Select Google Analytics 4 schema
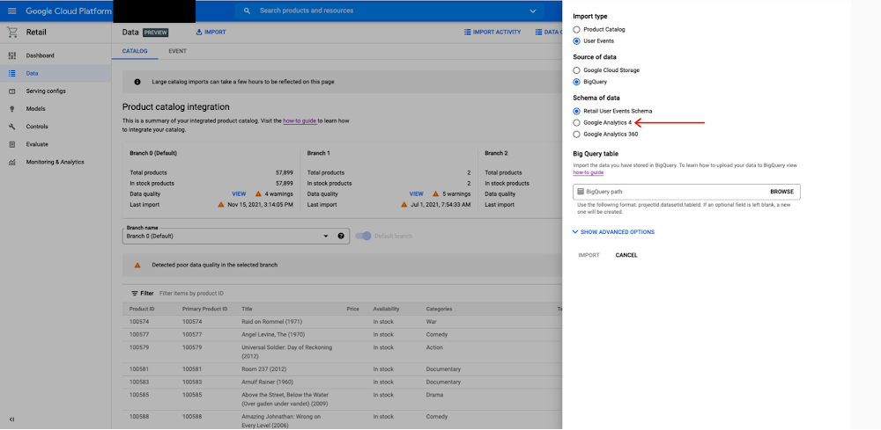Image resolution: width=881 pixels, height=430 pixels. click(576, 122)
